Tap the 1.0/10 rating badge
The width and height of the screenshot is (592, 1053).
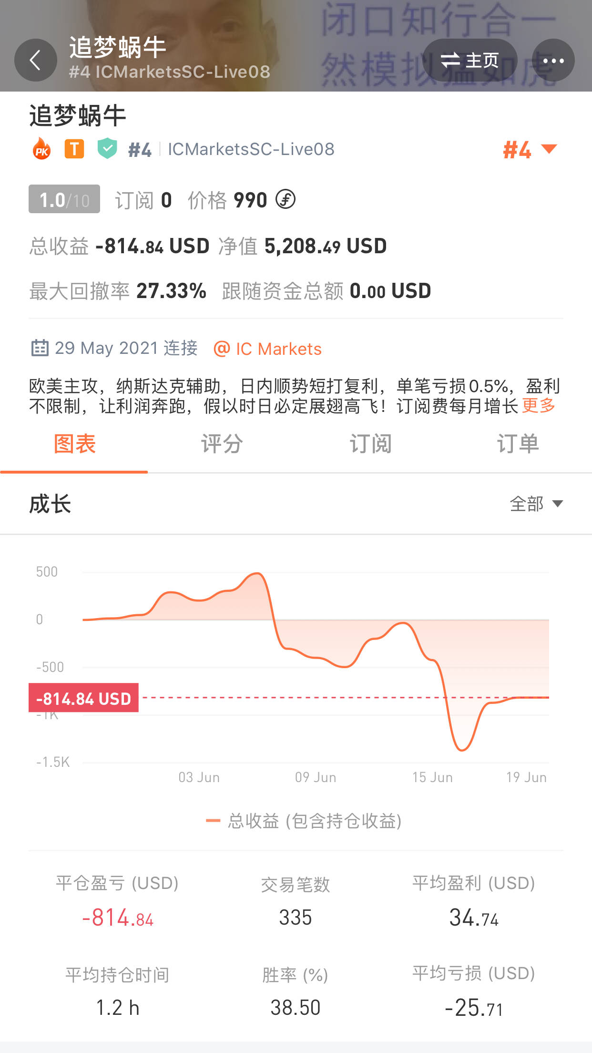click(64, 199)
